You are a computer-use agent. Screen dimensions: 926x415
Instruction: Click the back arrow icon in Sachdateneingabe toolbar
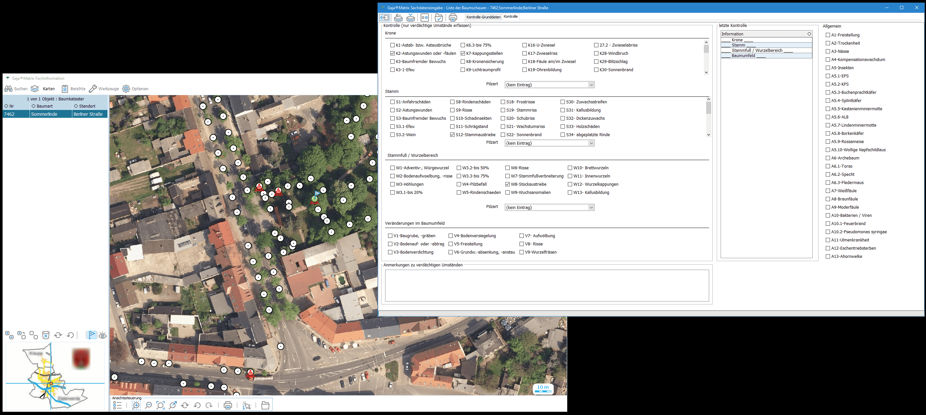click(384, 17)
